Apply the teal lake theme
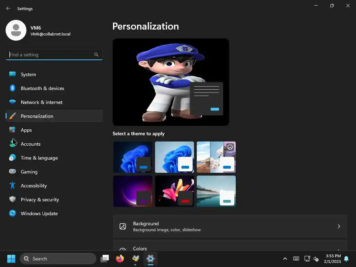Screen dimensions: 356x267 pyautogui.click(x=216, y=191)
